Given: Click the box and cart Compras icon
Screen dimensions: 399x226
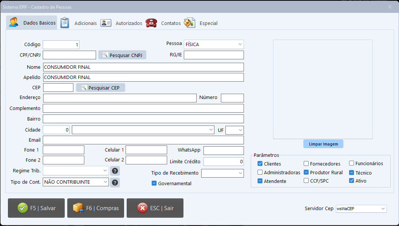Looking at the screenshot, I should (78, 208).
